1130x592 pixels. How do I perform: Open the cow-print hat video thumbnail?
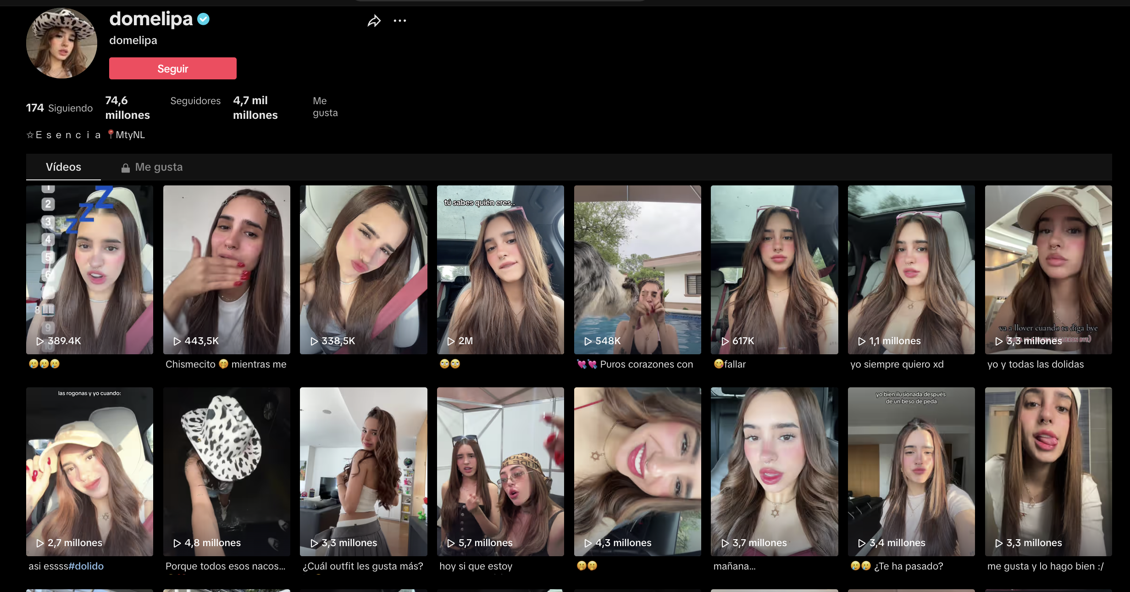(x=227, y=472)
